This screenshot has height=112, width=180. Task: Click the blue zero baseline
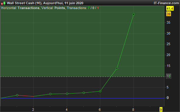point(82,98)
